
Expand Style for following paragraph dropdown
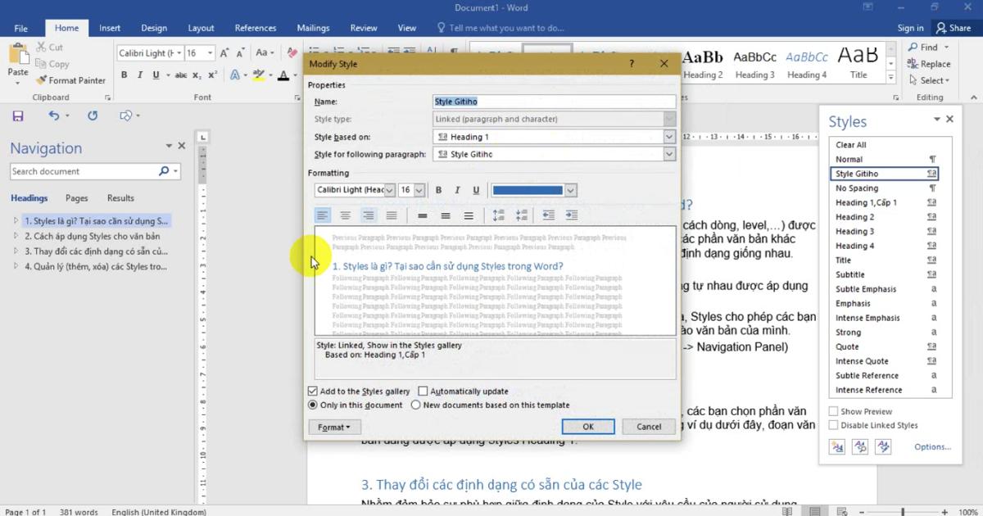669,154
